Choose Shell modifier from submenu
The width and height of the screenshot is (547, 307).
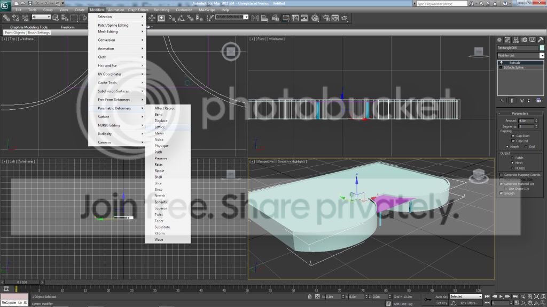(168, 177)
